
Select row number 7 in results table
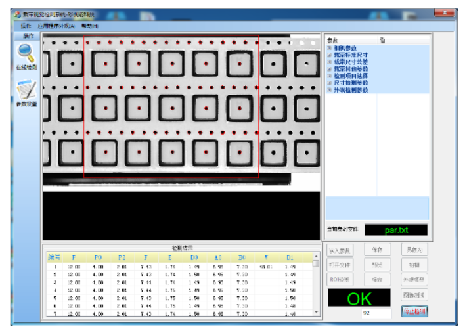pyautogui.click(x=55, y=314)
